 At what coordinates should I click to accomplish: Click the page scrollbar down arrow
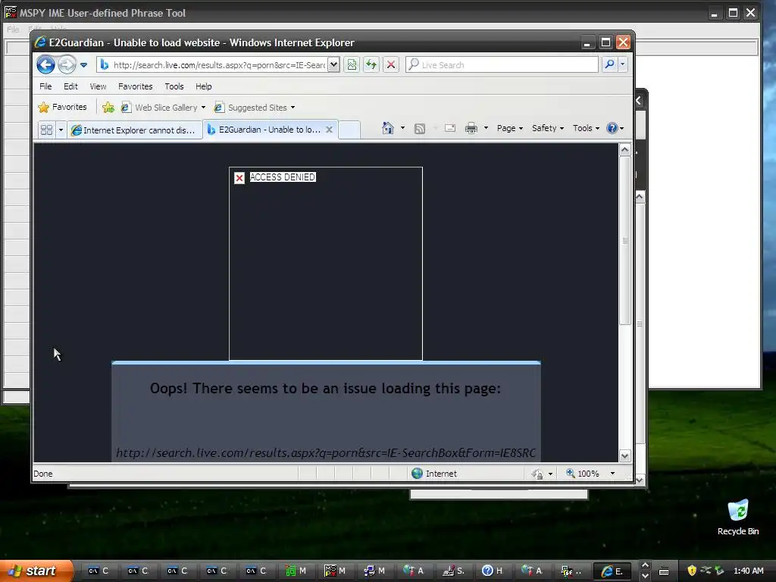coord(624,455)
